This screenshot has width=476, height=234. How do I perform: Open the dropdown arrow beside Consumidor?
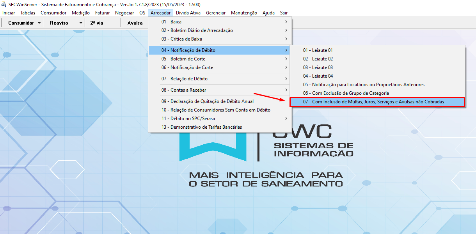39,23
